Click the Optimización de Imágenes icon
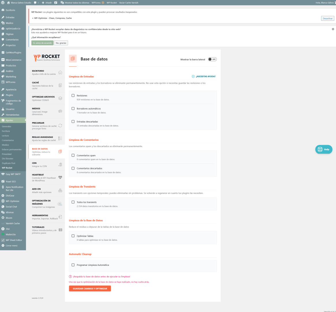 pyautogui.click(x=60, y=204)
